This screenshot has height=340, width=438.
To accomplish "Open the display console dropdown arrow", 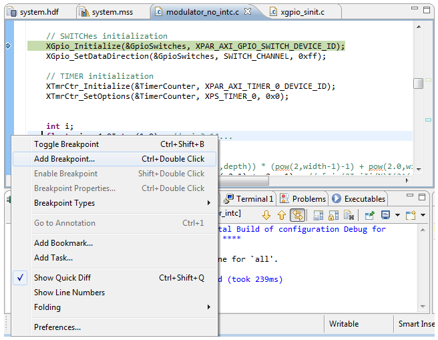I will (x=397, y=215).
